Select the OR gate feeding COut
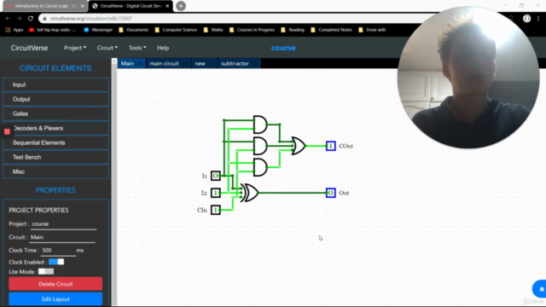Screen dimensions: 546x307 coord(299,146)
